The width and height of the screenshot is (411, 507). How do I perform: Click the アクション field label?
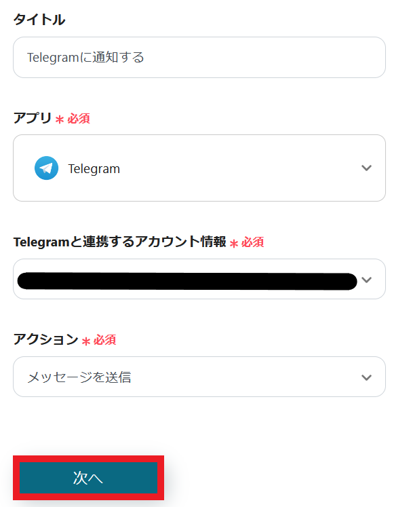pyautogui.click(x=46, y=340)
